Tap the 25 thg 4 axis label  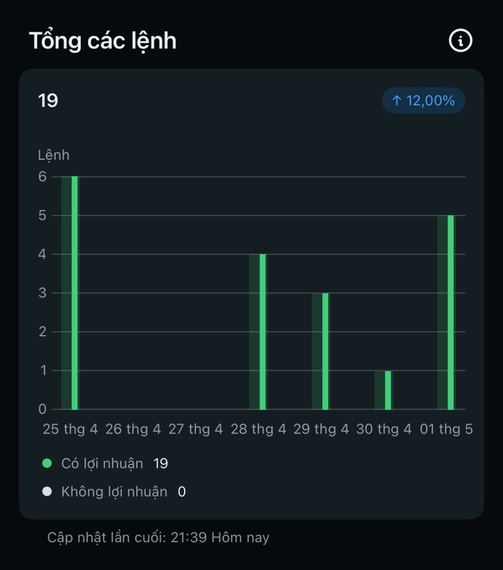click(x=70, y=429)
